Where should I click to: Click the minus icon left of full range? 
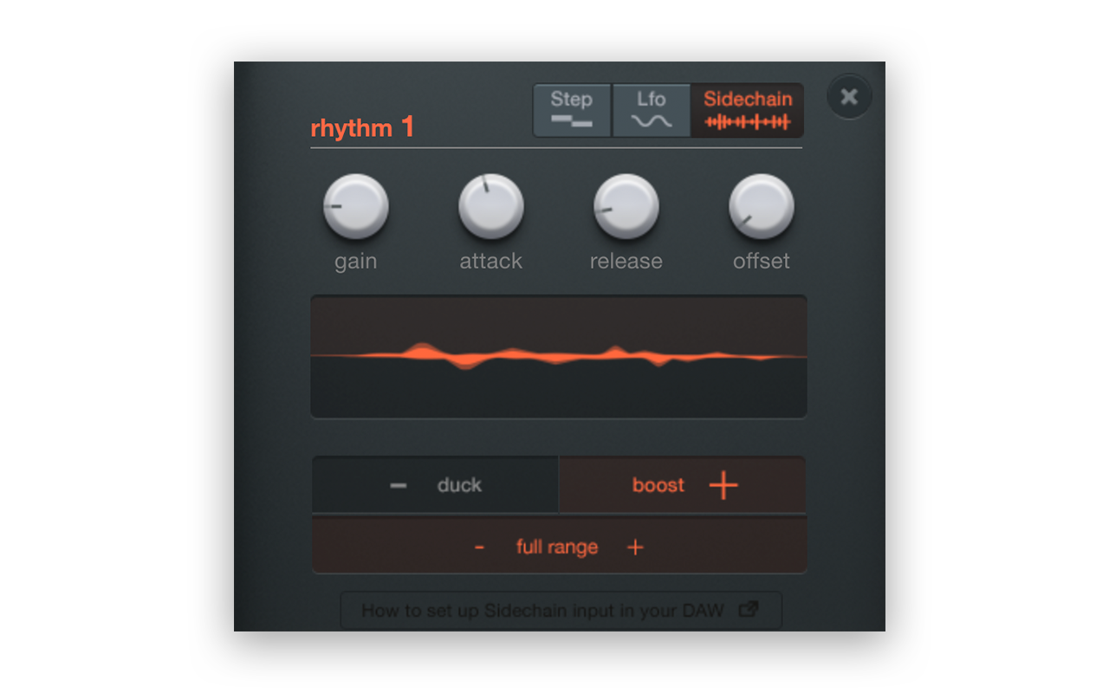tap(479, 547)
